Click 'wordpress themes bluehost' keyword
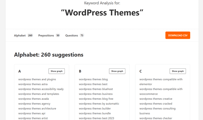 96,89
